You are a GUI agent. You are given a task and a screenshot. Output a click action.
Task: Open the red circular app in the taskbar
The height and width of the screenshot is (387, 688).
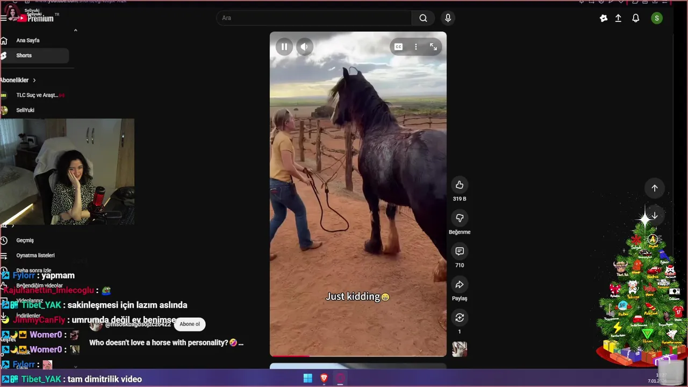[x=340, y=378]
